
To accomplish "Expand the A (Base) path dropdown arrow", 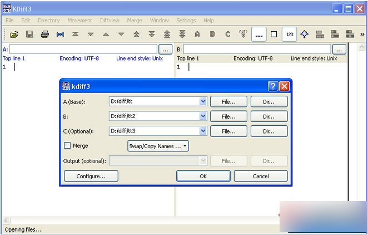I will pos(203,101).
